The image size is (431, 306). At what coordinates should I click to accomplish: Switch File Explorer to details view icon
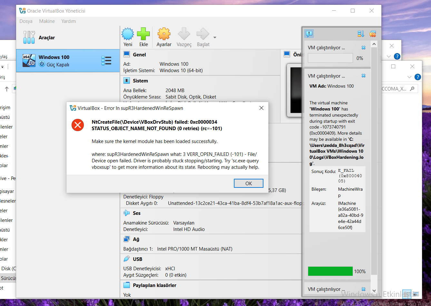tap(407, 294)
